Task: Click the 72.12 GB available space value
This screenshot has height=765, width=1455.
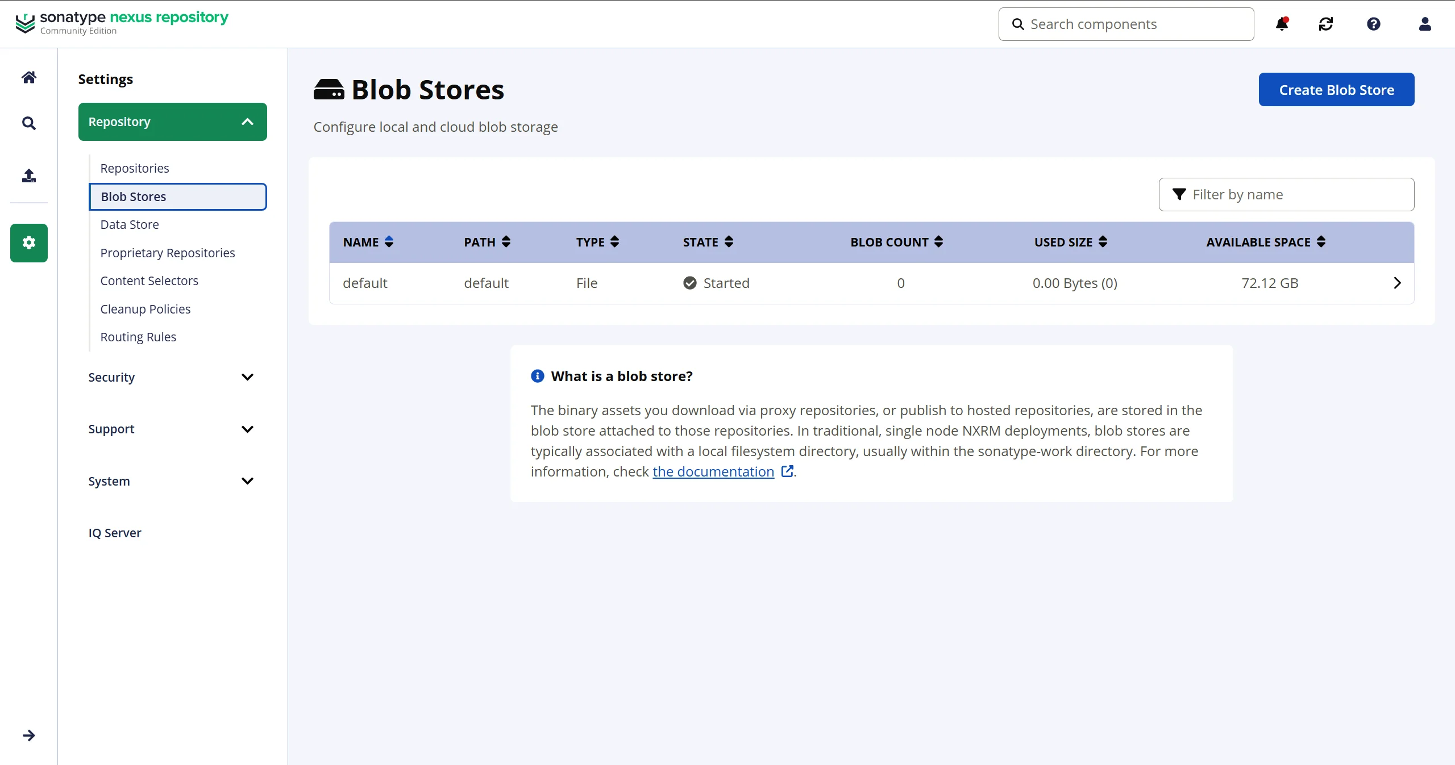Action: tap(1270, 283)
